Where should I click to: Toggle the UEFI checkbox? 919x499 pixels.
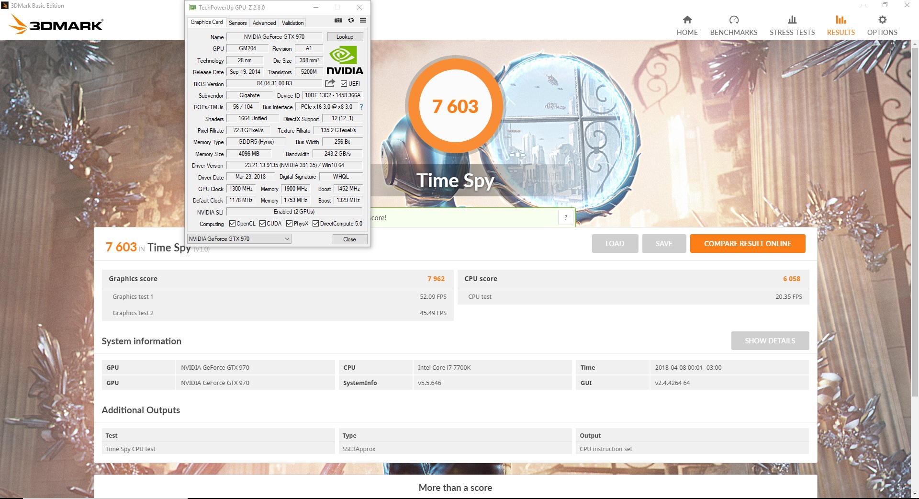(344, 84)
